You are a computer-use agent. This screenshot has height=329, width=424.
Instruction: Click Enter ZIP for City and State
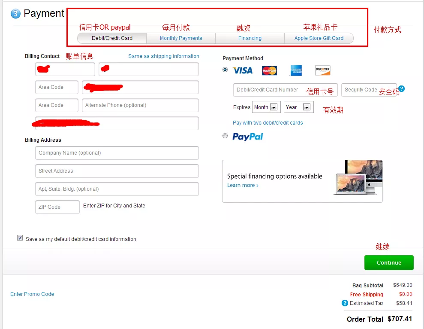114,206
